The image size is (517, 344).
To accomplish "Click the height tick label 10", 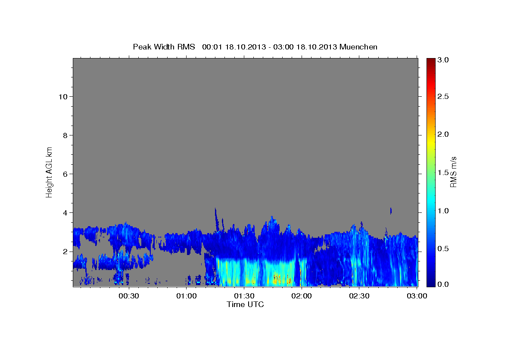I will coord(63,97).
